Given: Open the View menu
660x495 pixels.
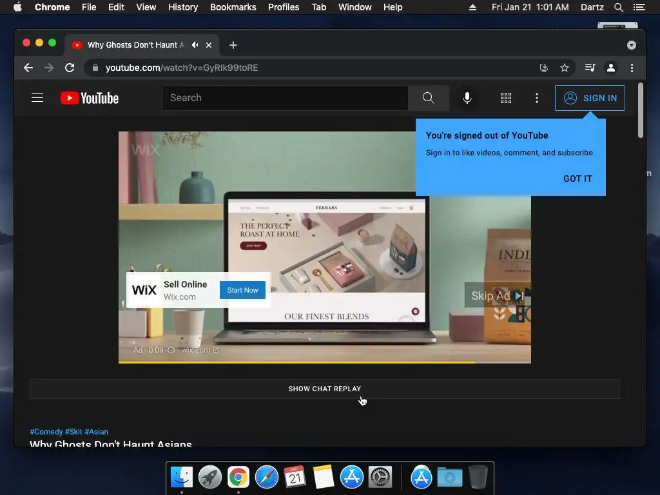Looking at the screenshot, I should 146,7.
